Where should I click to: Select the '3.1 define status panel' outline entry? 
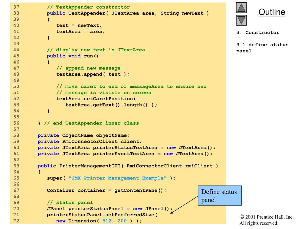pos(262,48)
